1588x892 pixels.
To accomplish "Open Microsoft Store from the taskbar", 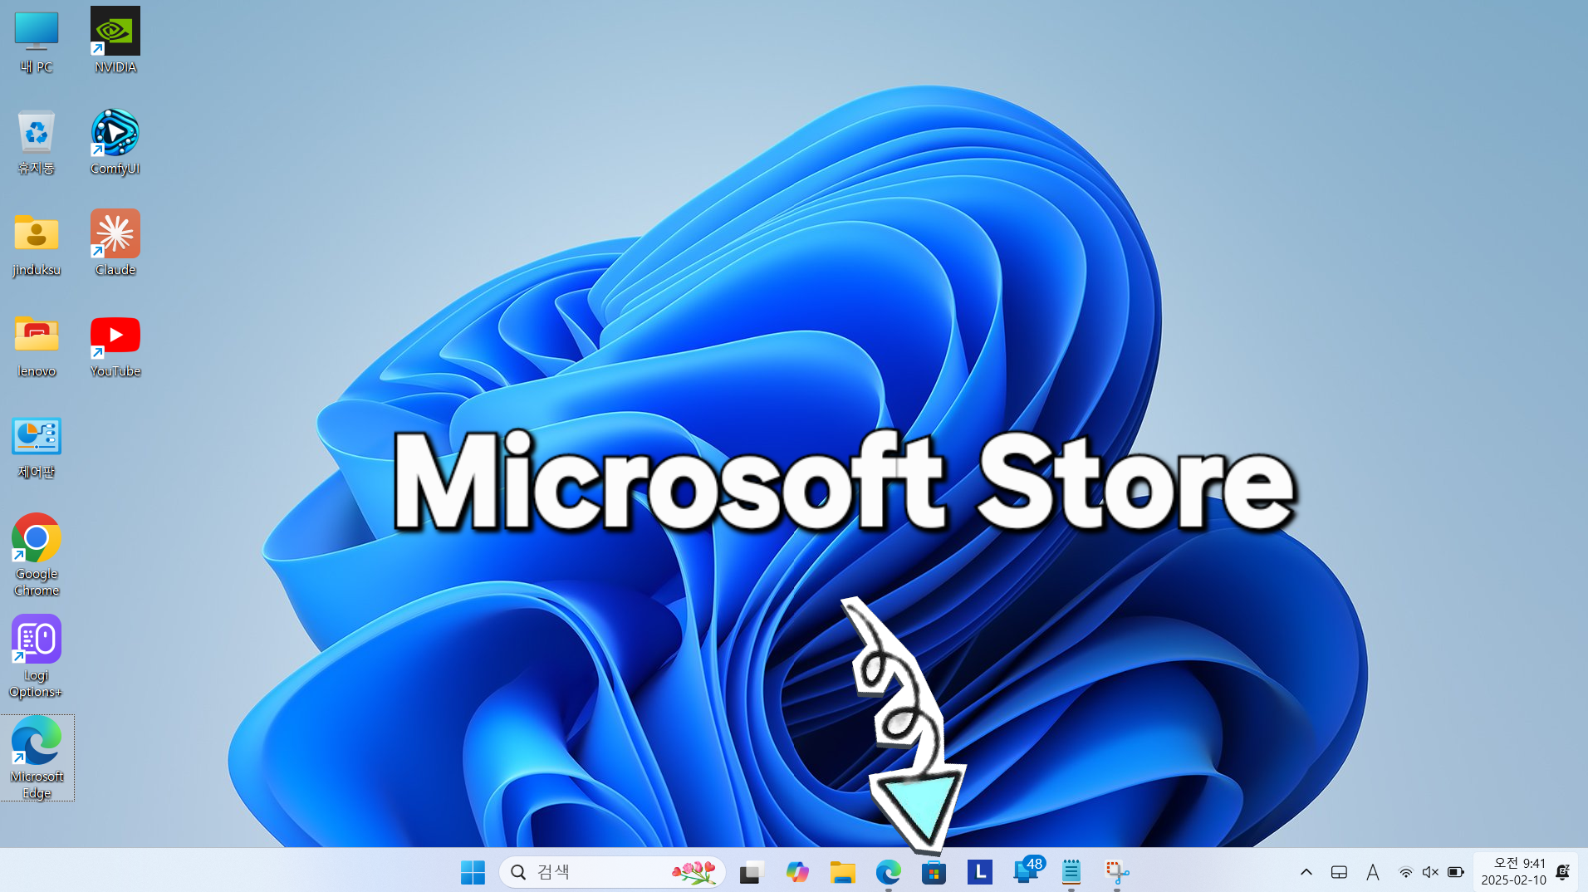I will pos(934,872).
